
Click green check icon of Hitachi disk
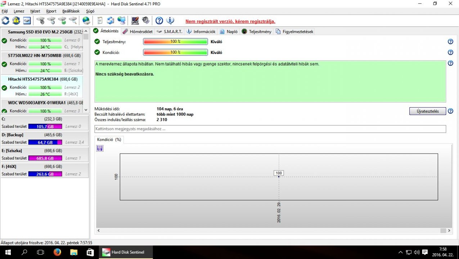(4, 87)
